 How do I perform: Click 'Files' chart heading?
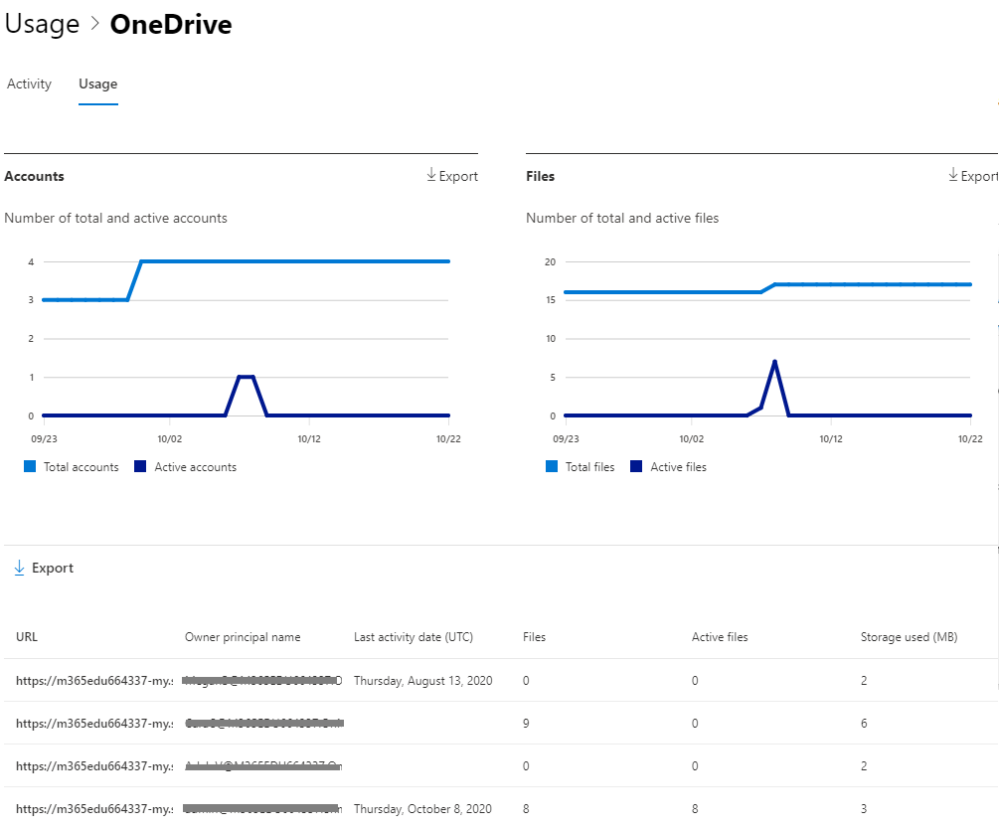point(541,177)
